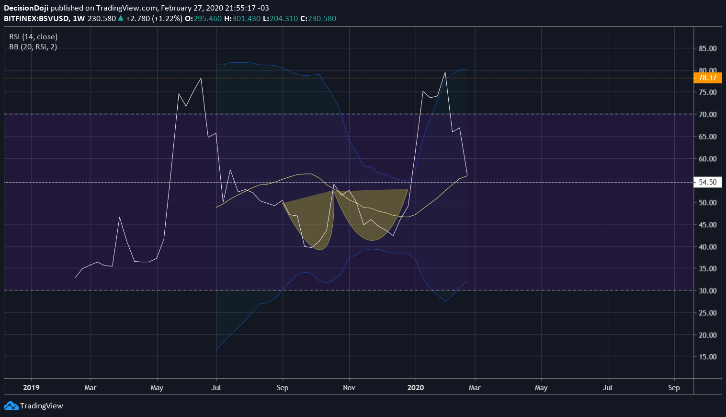
Task: Click the TradingView wordmark at bottom left
Action: point(42,406)
